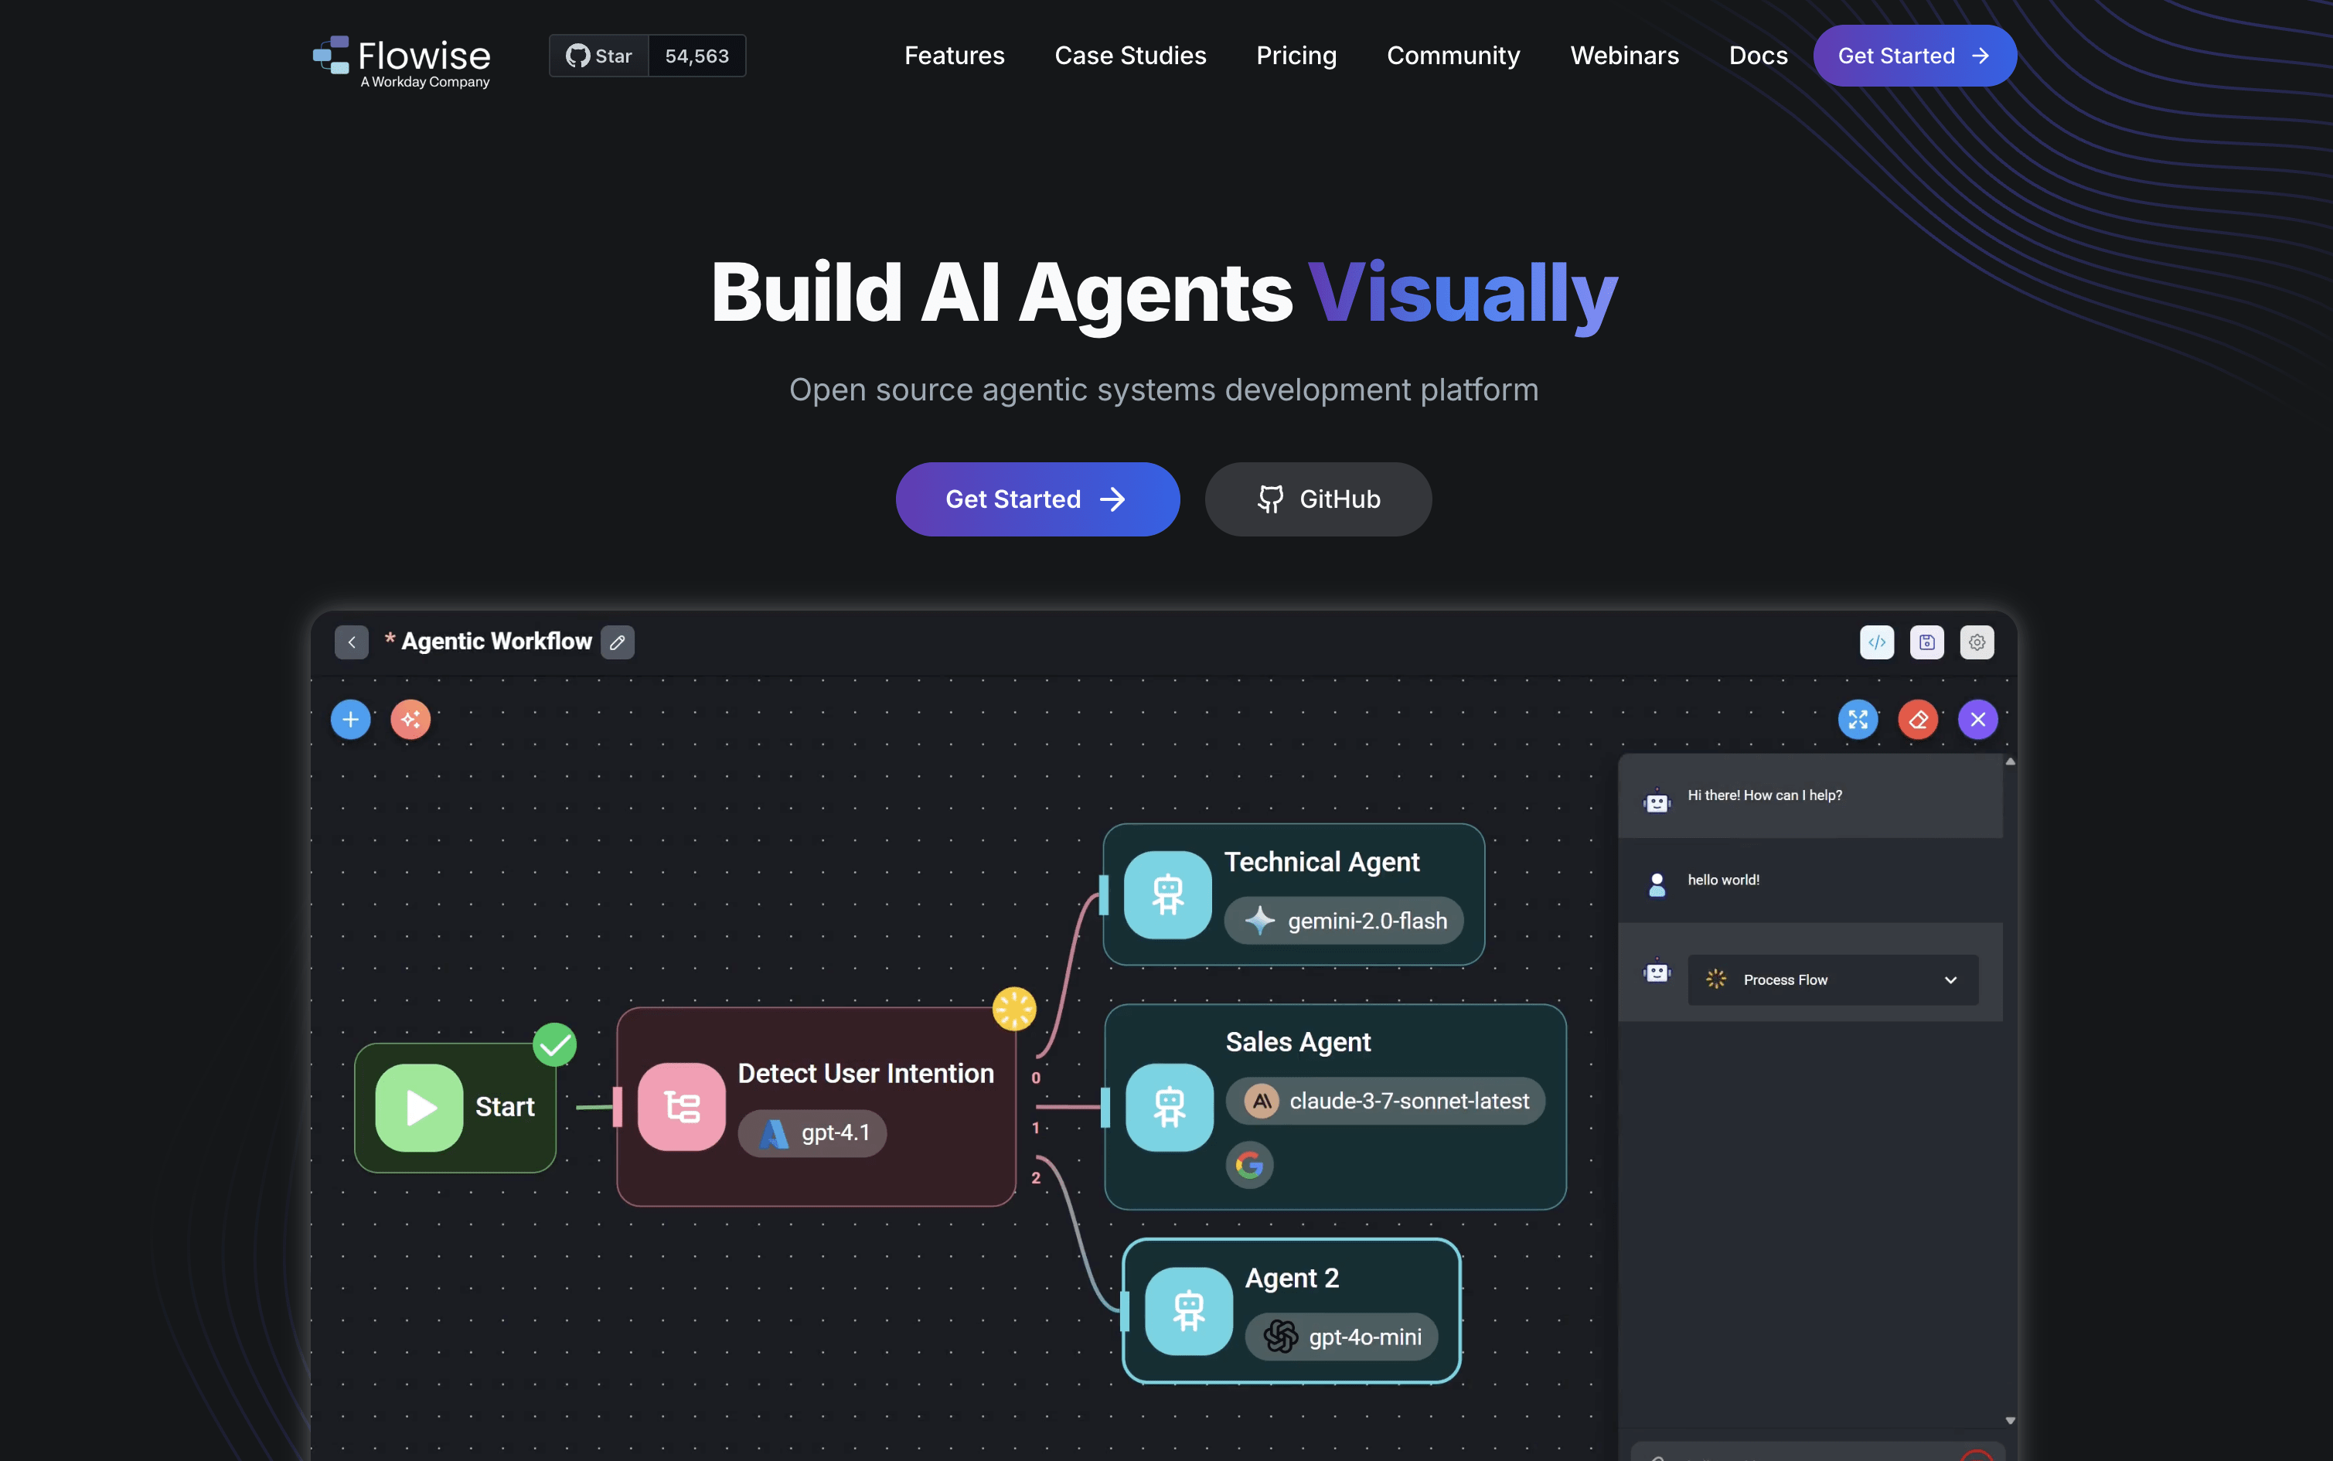The image size is (2333, 1461).
Task: Open the Docs link
Action: 1758,56
